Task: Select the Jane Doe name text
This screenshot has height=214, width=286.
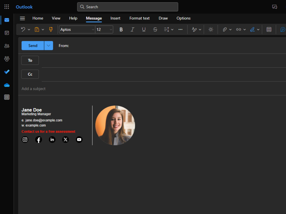Action: click(31, 110)
